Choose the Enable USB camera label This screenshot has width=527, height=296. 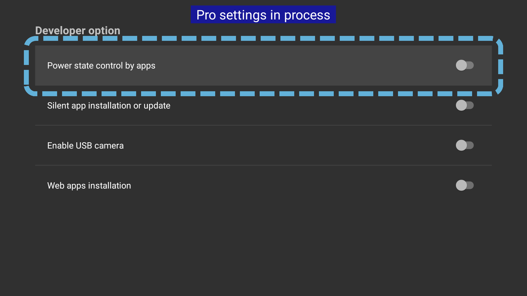click(85, 146)
